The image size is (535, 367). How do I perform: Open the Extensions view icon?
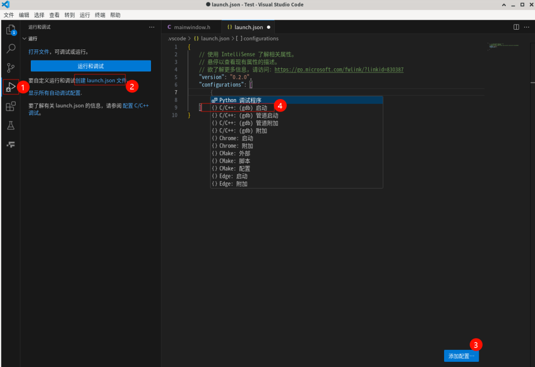[x=10, y=106]
